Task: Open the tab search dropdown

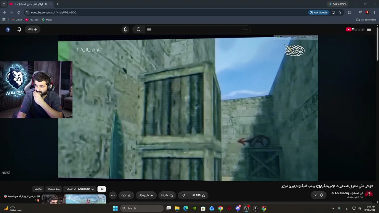Action: click(x=4, y=4)
